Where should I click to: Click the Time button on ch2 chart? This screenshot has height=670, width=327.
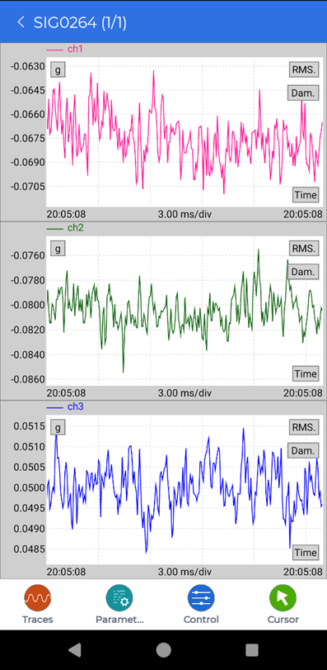pyautogui.click(x=306, y=374)
